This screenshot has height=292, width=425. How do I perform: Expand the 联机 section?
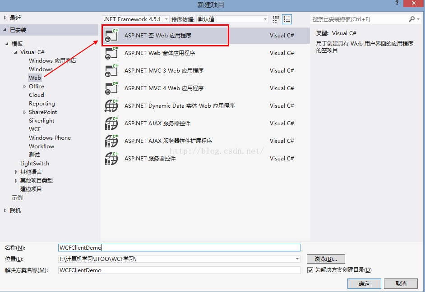click(x=5, y=210)
